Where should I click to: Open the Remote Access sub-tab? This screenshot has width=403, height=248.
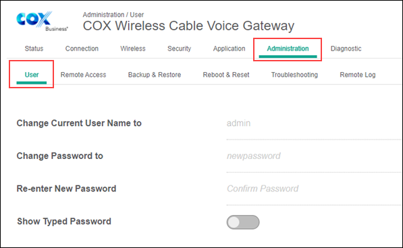83,75
